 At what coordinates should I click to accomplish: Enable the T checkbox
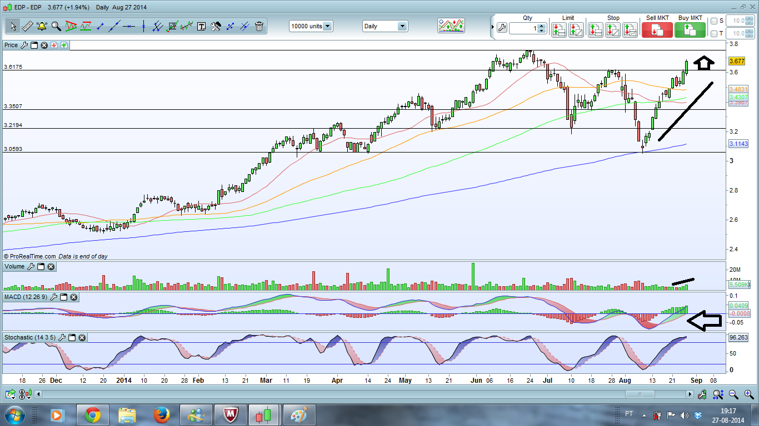[714, 34]
